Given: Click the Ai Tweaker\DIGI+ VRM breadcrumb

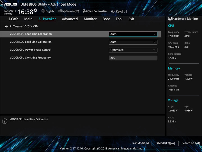Looking at the screenshot, I should pyautogui.click(x=24, y=26).
